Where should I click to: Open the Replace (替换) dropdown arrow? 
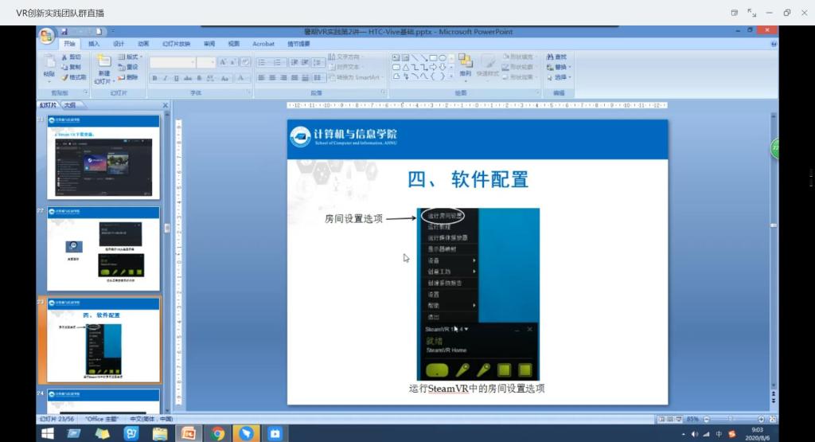point(571,67)
